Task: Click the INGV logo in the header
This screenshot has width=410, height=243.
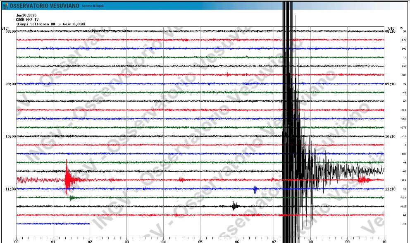Action: 5,5
